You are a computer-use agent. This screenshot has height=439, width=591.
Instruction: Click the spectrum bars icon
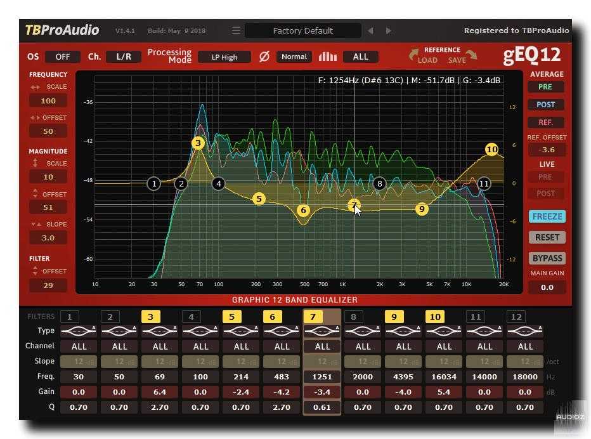328,56
